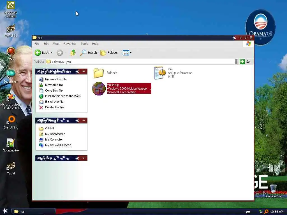Go up one folder level

point(73,53)
